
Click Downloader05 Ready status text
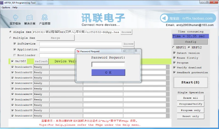[x=38, y=89]
